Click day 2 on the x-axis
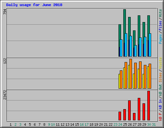Screen dimensions: 164x128 point(15,124)
